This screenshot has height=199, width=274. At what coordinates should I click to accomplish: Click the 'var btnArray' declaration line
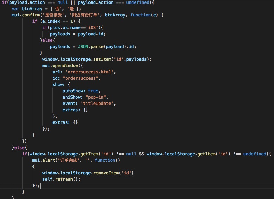[46, 9]
